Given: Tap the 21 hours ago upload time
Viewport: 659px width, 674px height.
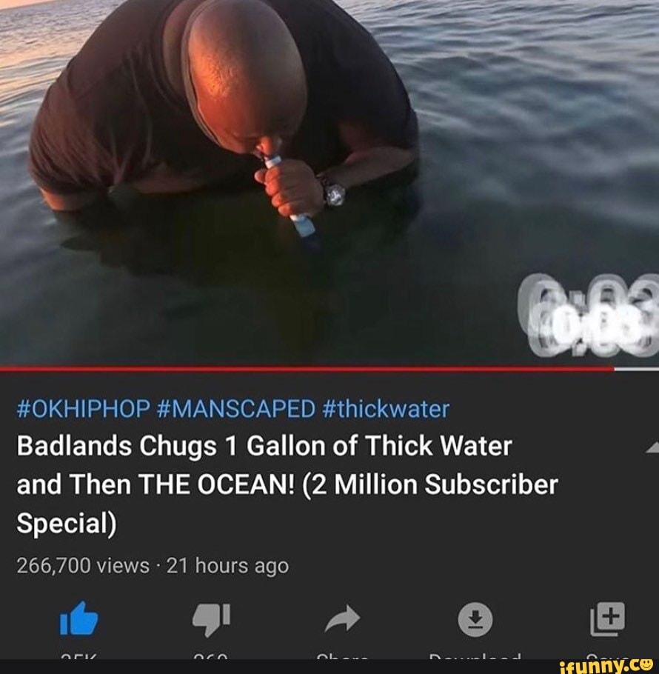Looking at the screenshot, I should coord(227,566).
